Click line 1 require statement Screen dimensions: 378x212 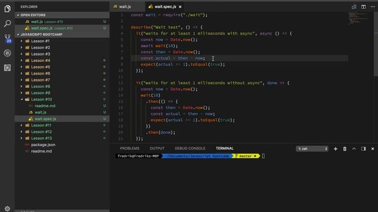(x=169, y=15)
